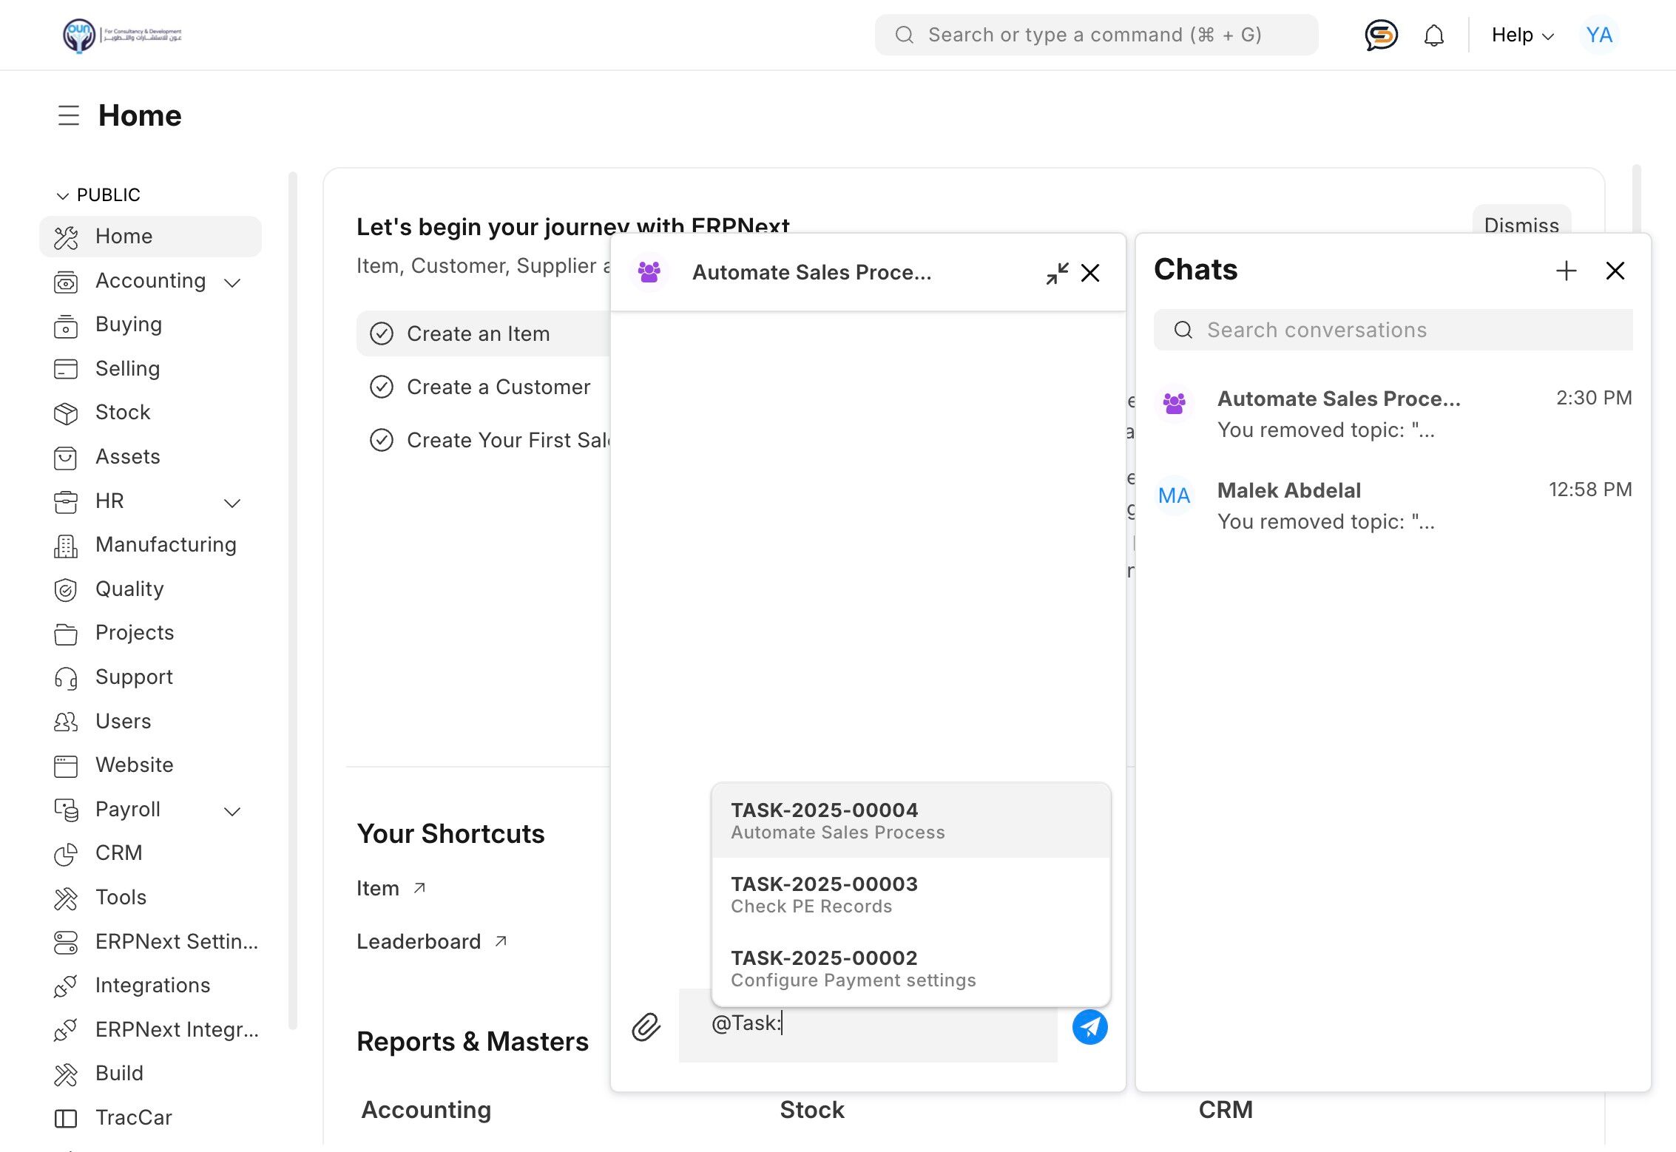This screenshot has width=1676, height=1152.
Task: Check the Create an Item step
Action: click(382, 333)
